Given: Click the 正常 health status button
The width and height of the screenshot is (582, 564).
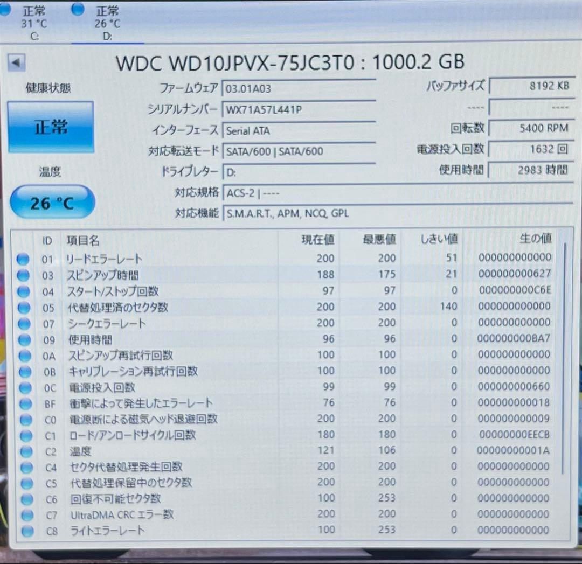Looking at the screenshot, I should (51, 128).
